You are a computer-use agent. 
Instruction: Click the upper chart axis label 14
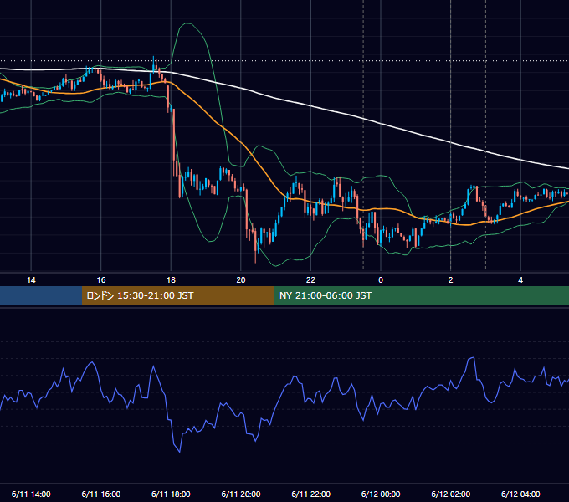point(31,280)
